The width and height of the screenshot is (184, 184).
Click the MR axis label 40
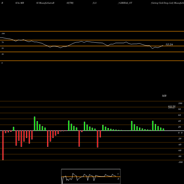point(179,121)
